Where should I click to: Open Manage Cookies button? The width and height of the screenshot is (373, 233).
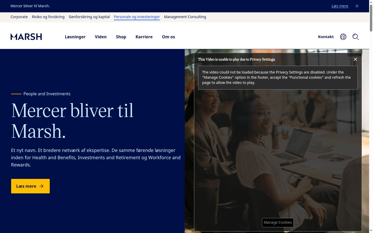(x=278, y=222)
